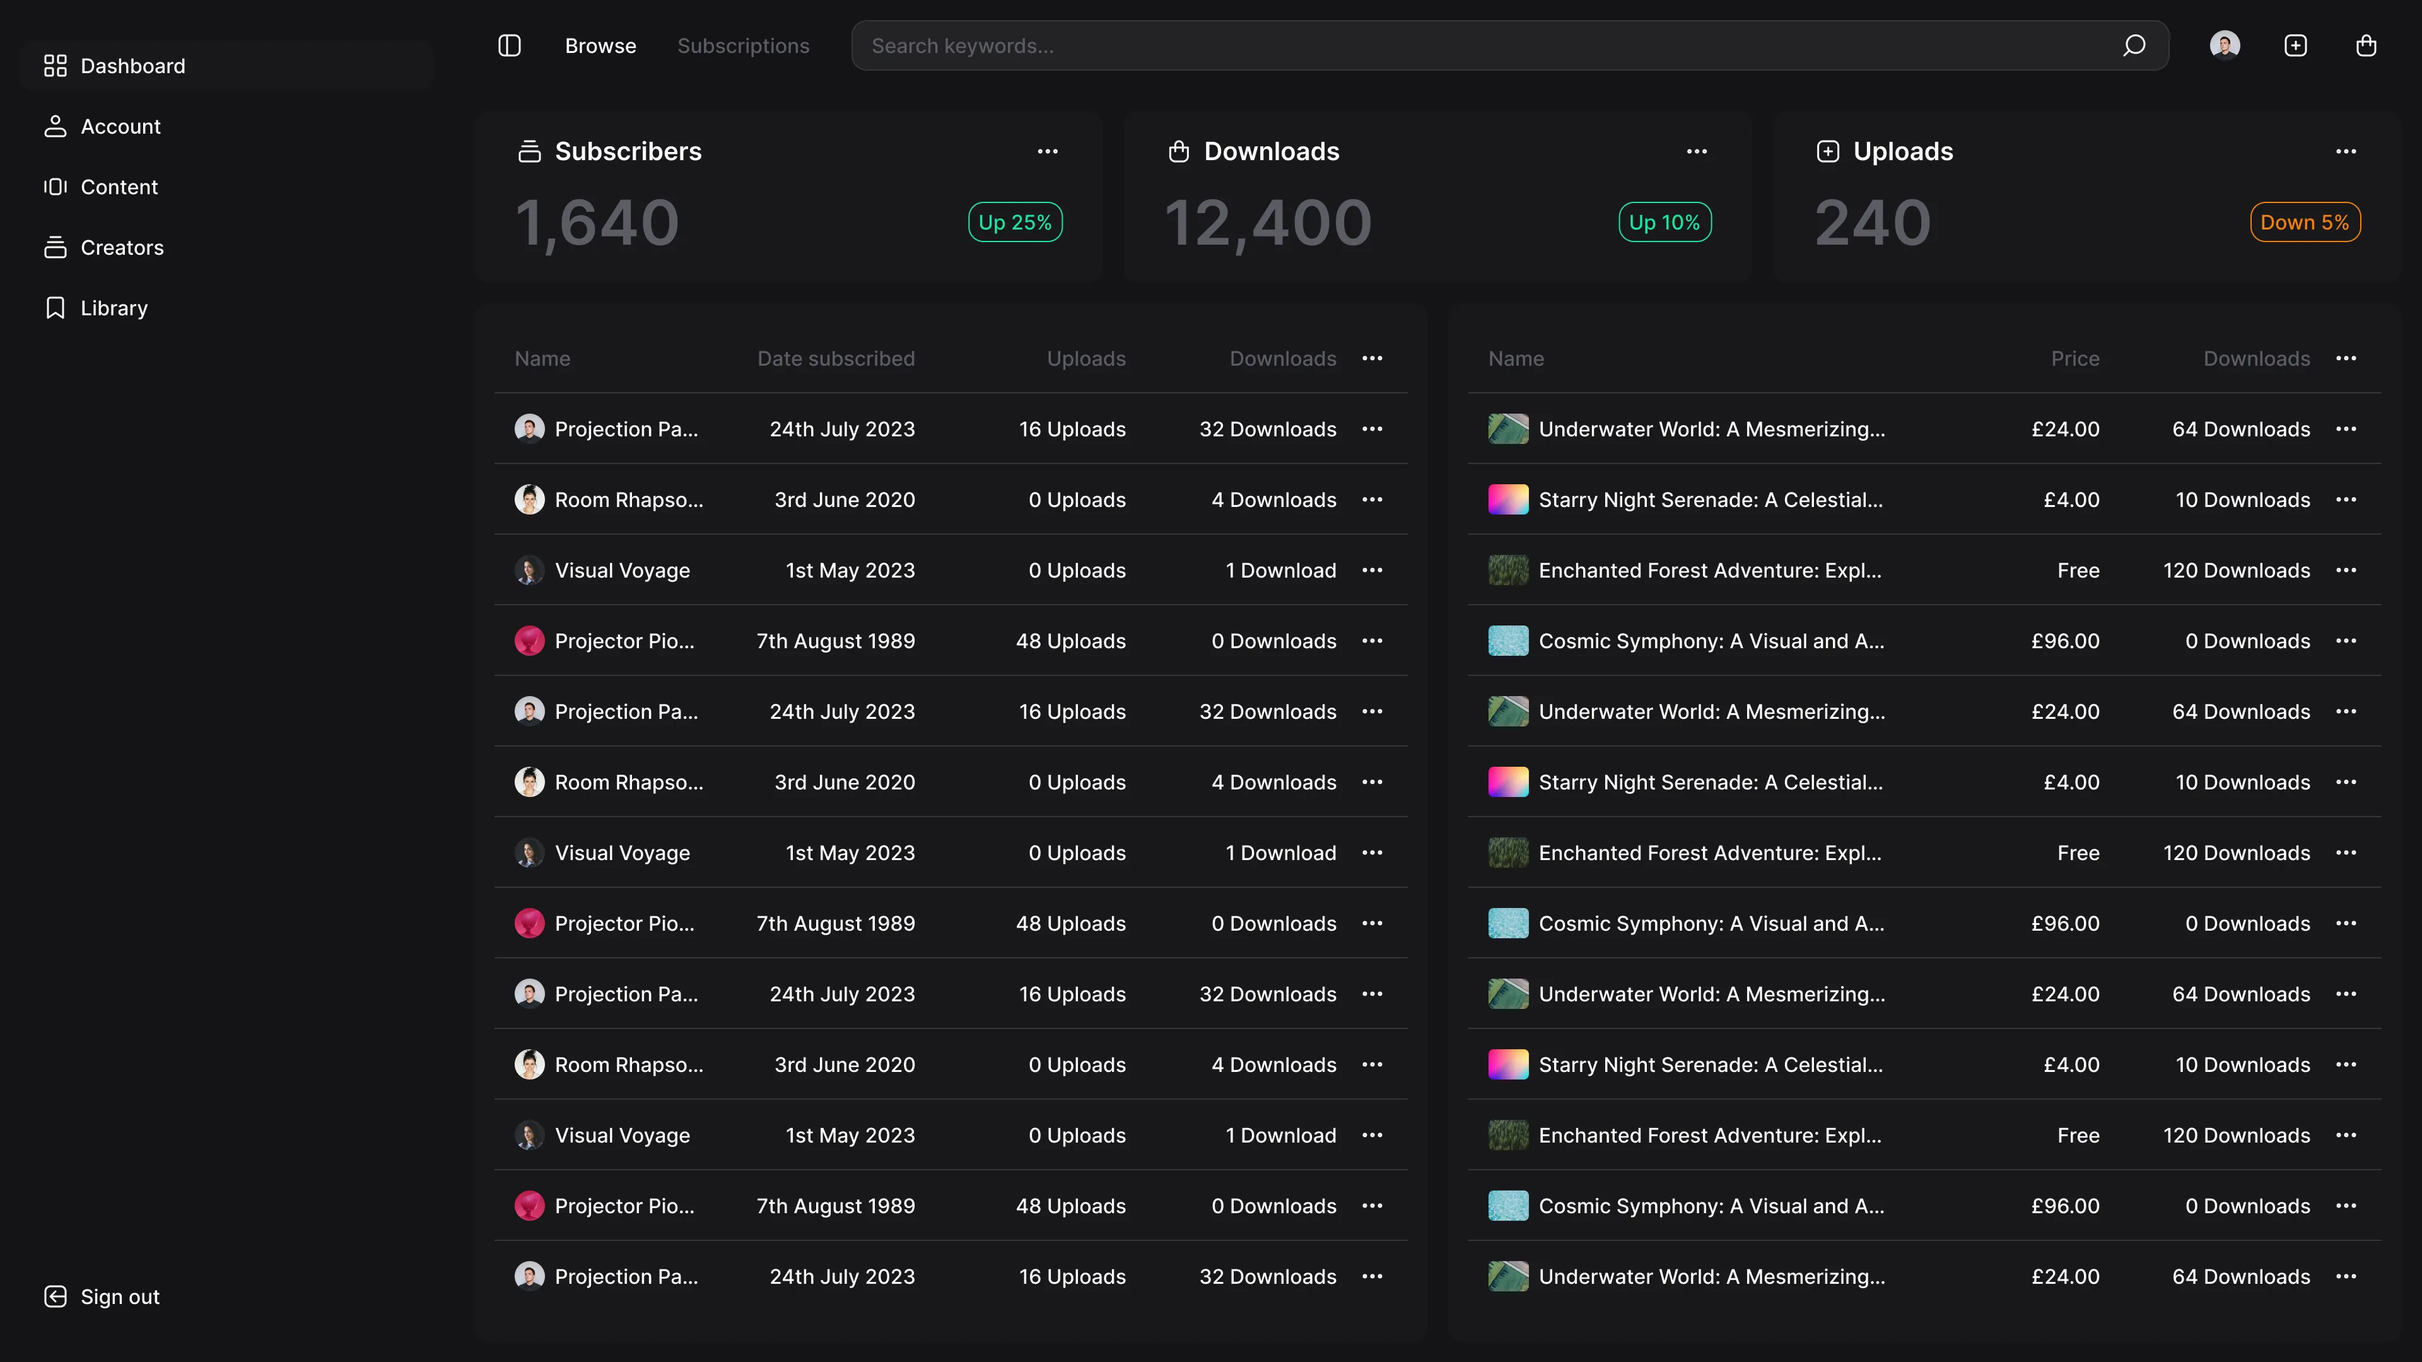The image size is (2422, 1362).
Task: Open options menu for Visual Voyage row
Action: click(1372, 571)
